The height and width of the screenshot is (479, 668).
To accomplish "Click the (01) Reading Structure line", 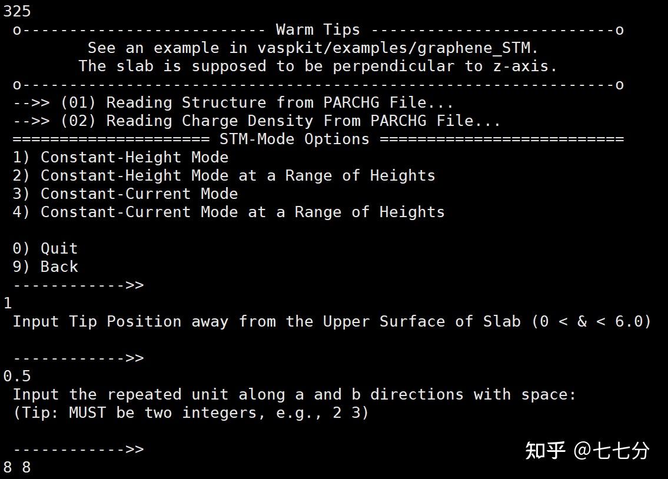I will [233, 102].
